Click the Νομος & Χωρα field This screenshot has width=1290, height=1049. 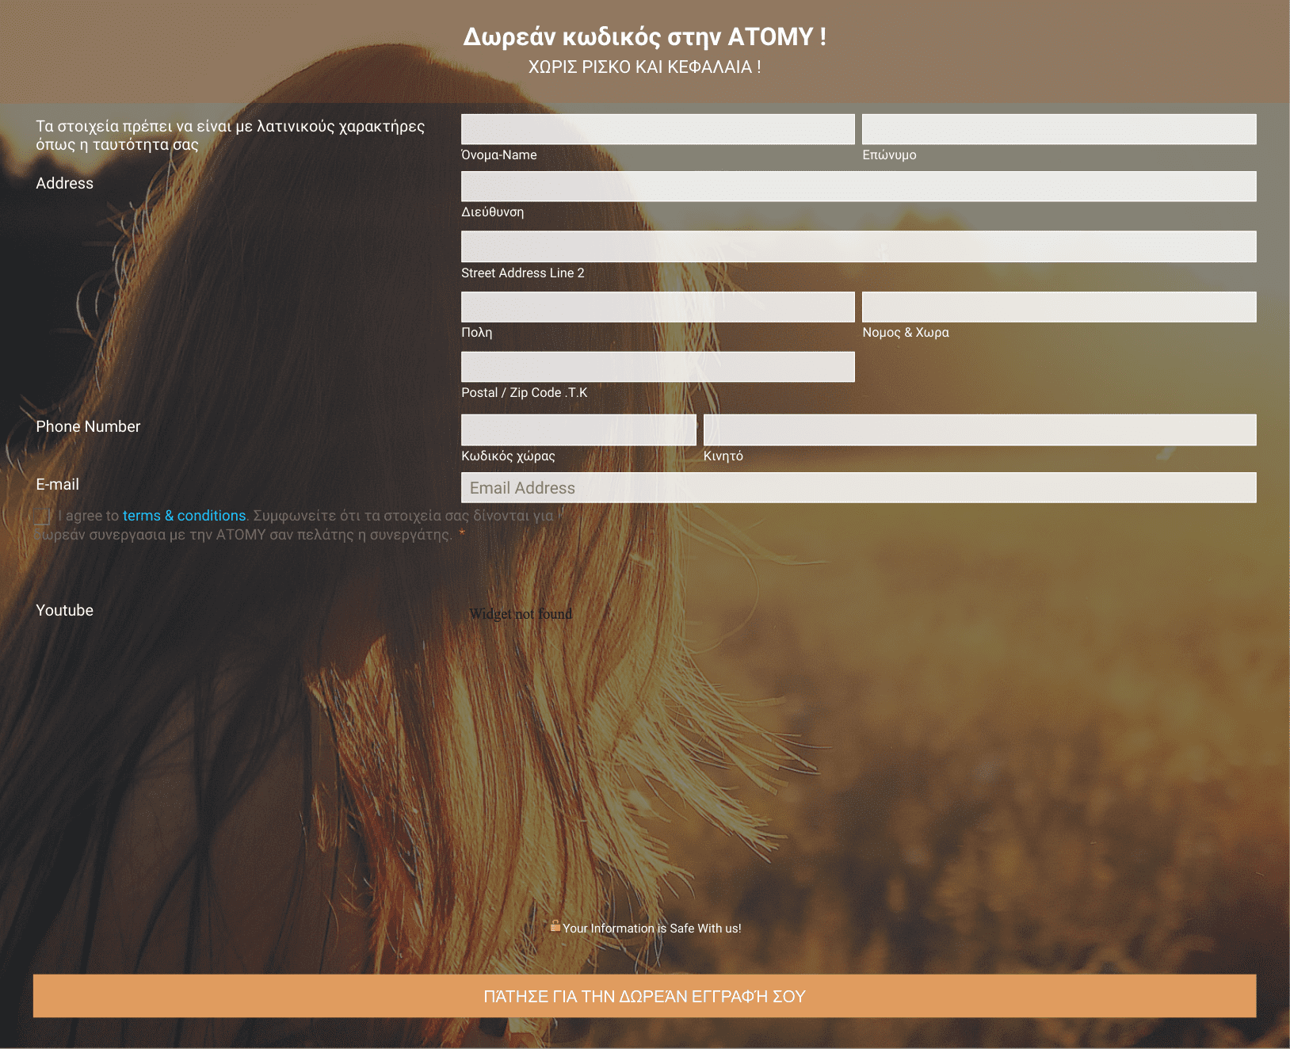tap(1059, 307)
